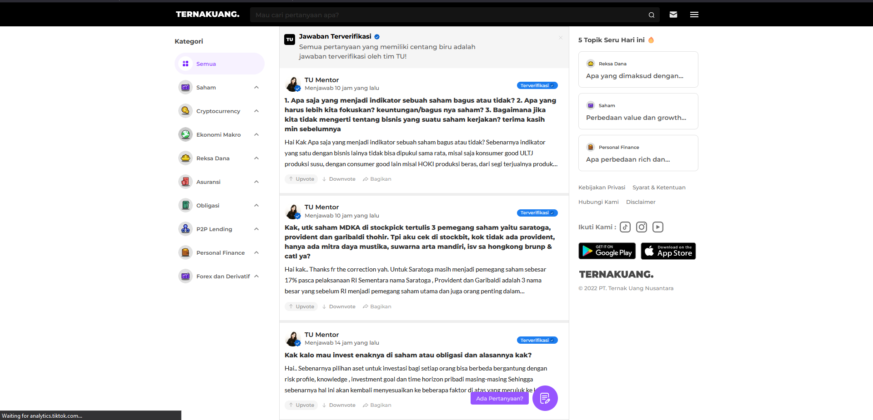Click TU Mentor avatar on obligasi answer

(293, 339)
